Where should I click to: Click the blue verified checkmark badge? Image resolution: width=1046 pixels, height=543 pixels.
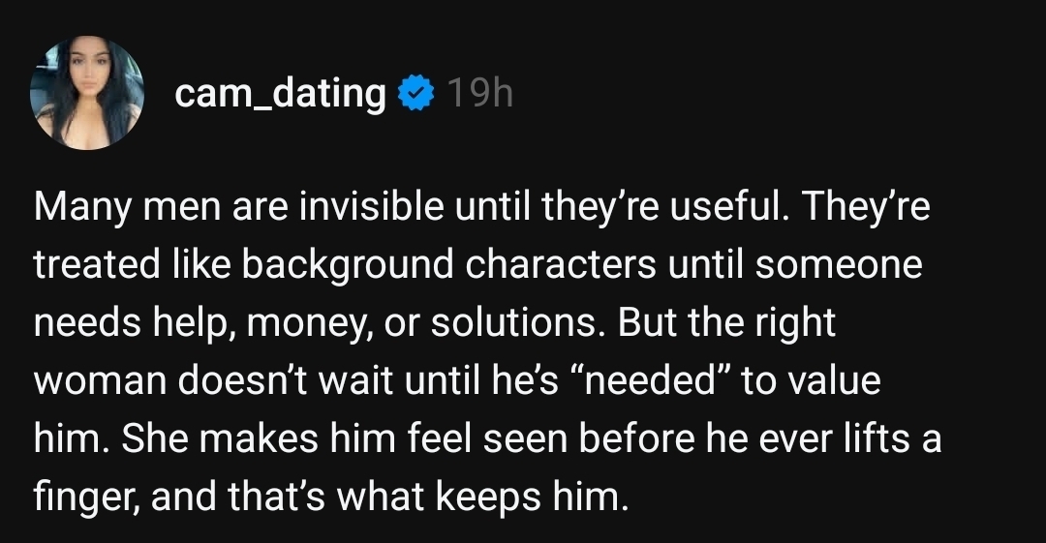416,94
